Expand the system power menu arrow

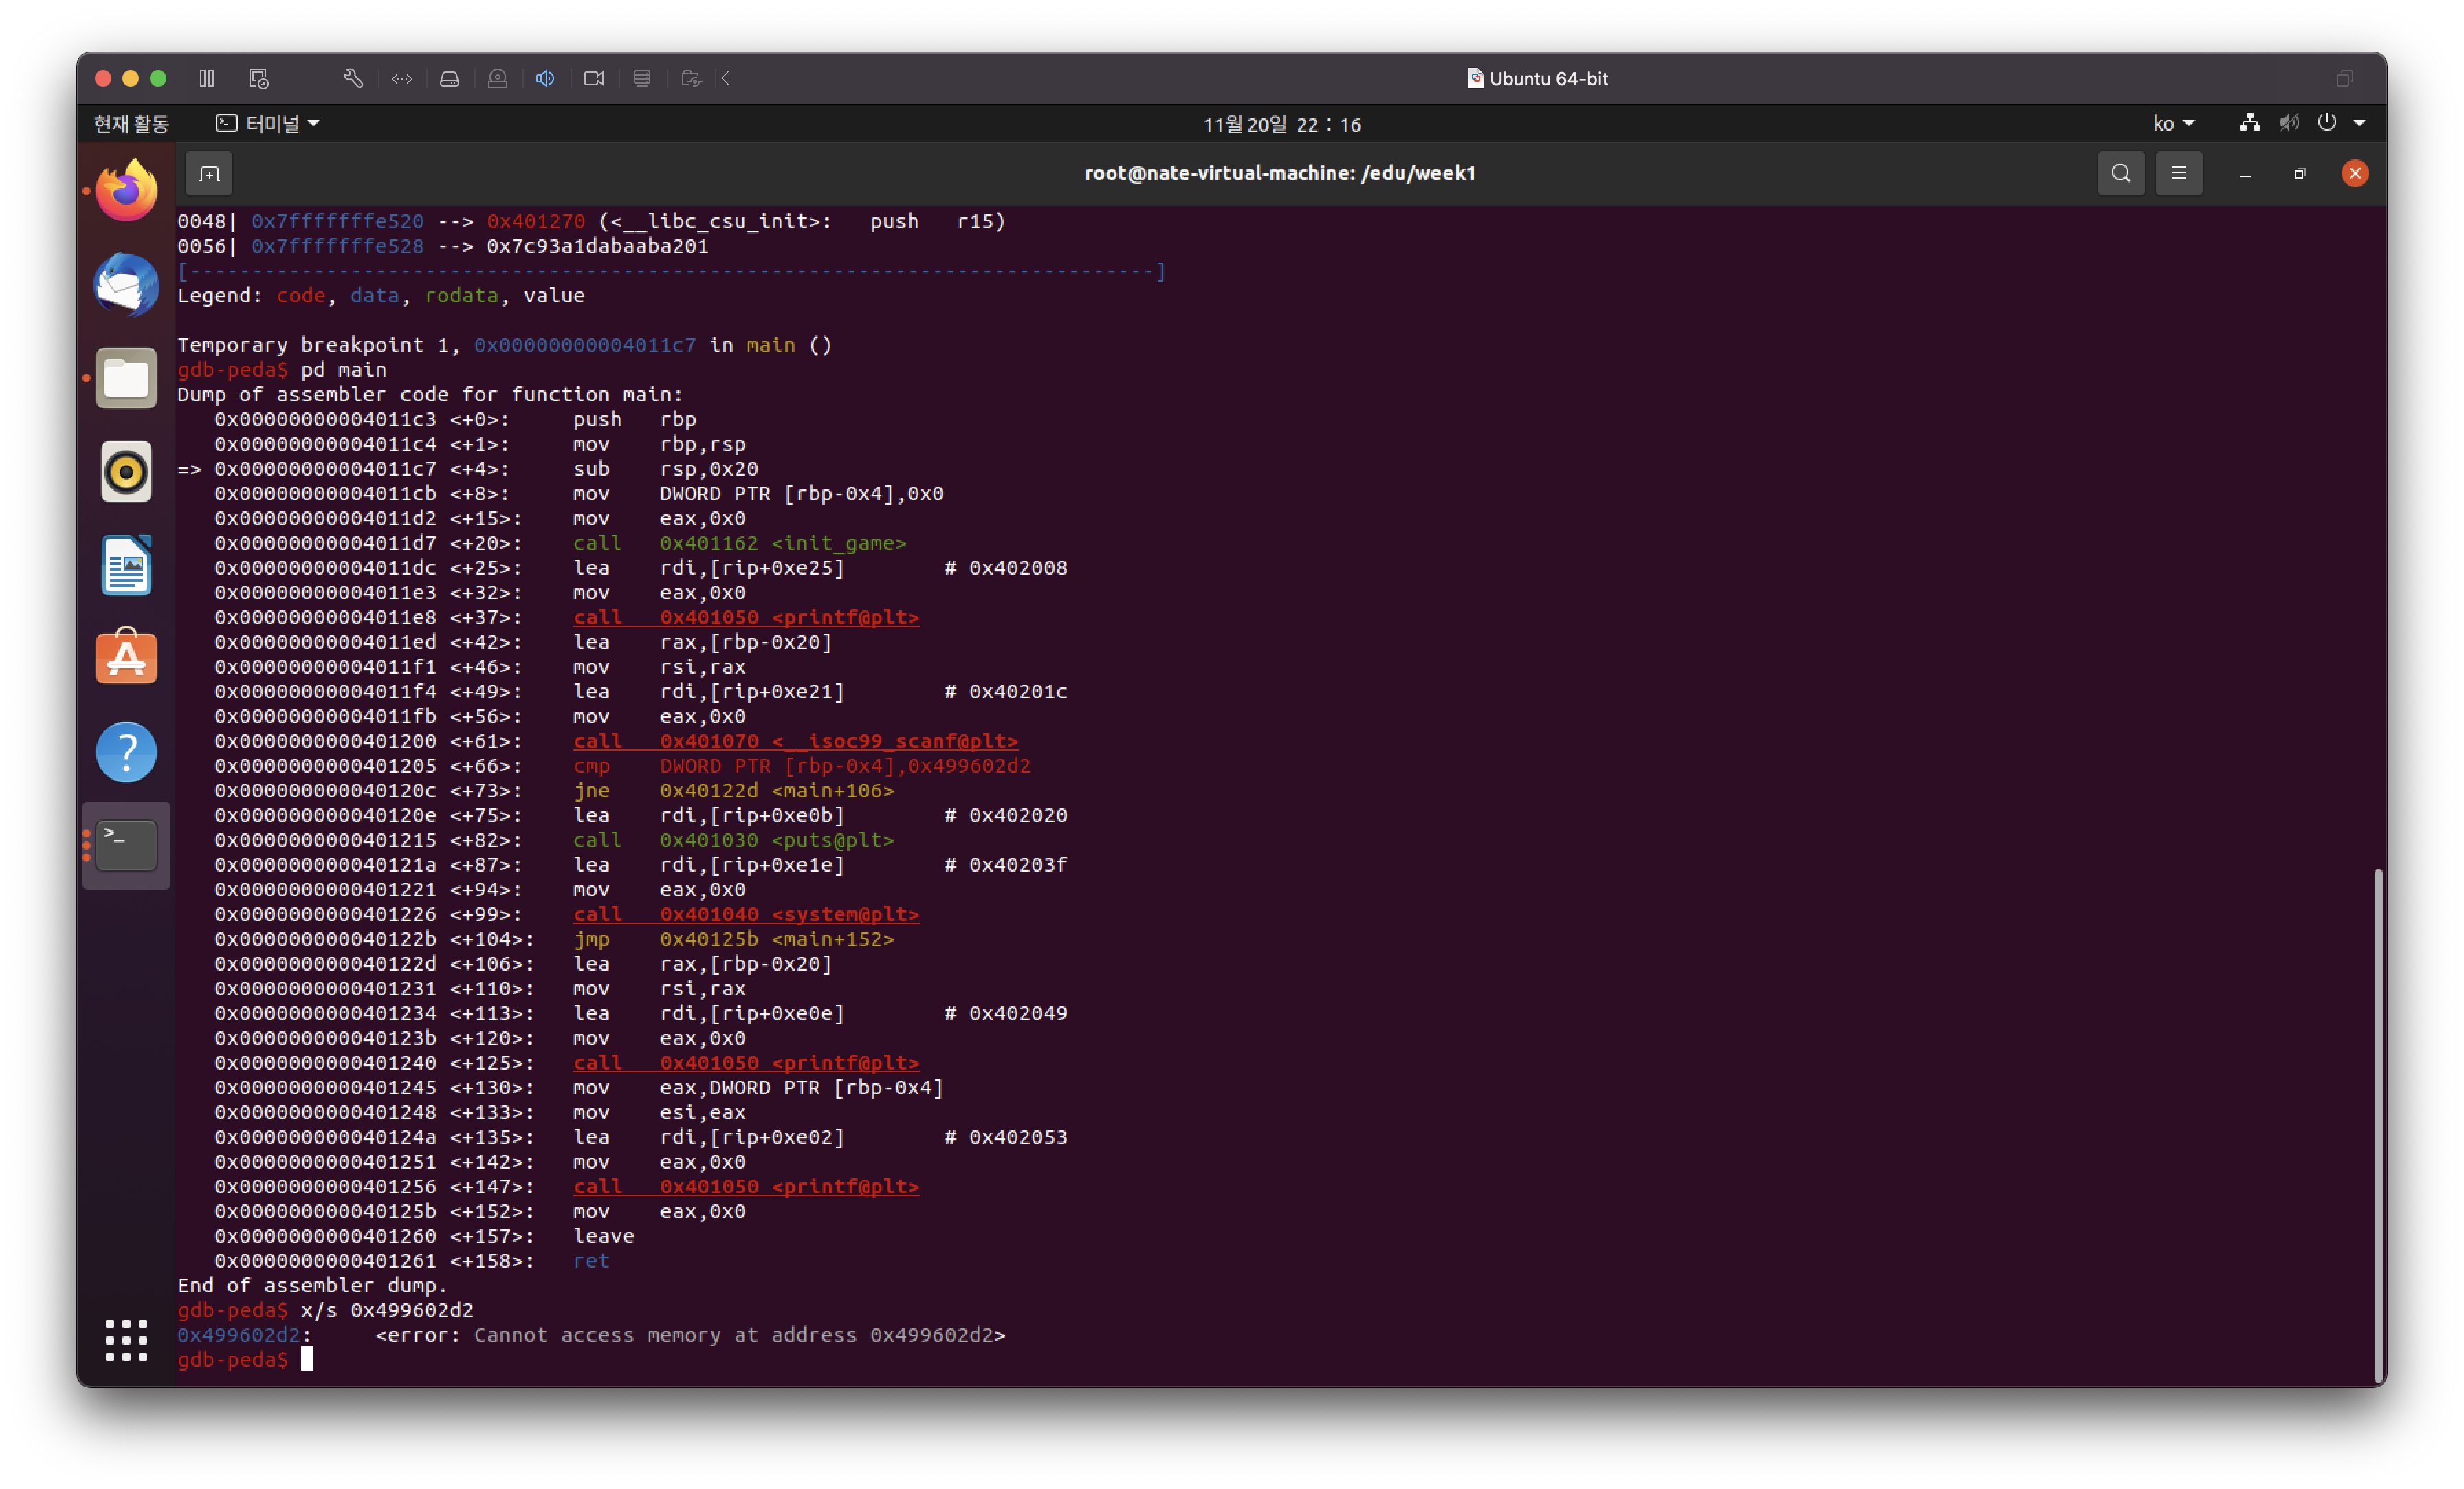coord(2359,123)
